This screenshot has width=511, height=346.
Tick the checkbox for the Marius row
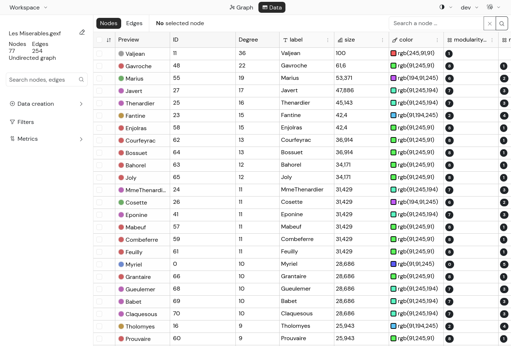pyautogui.click(x=99, y=78)
